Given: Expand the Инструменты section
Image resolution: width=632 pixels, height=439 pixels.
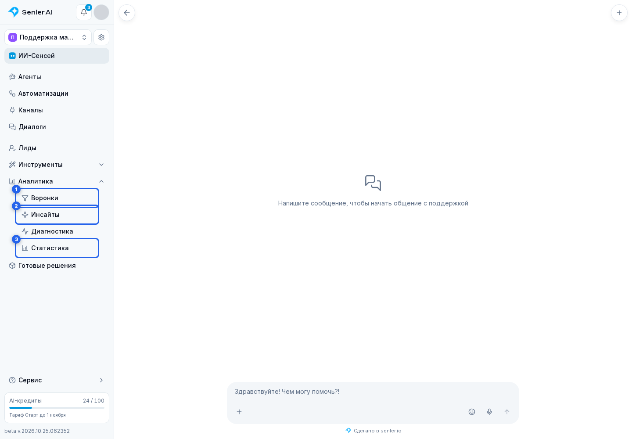Looking at the screenshot, I should (57, 165).
